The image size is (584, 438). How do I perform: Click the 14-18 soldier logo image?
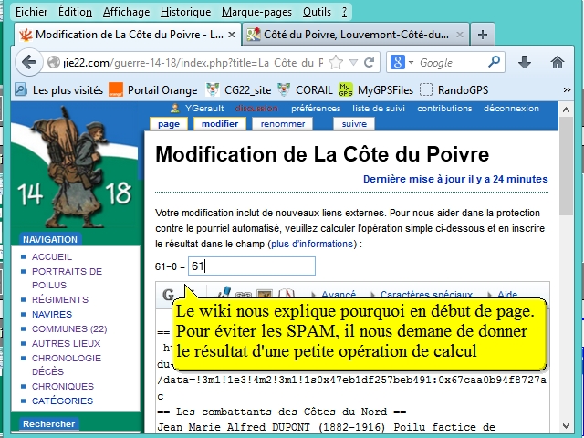75,168
